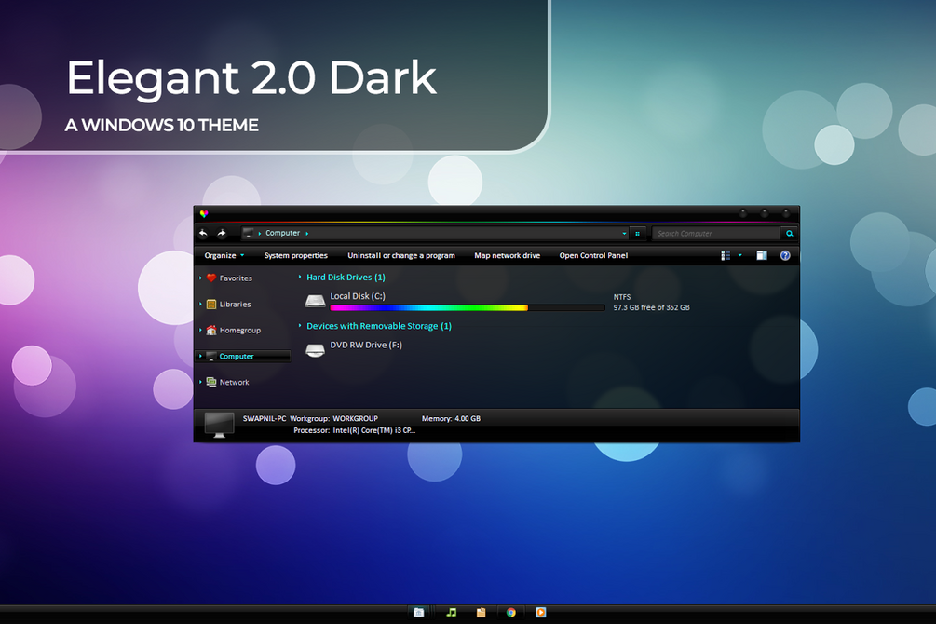Click the Network icon in sidebar
Image resolution: width=936 pixels, height=624 pixels.
210,382
